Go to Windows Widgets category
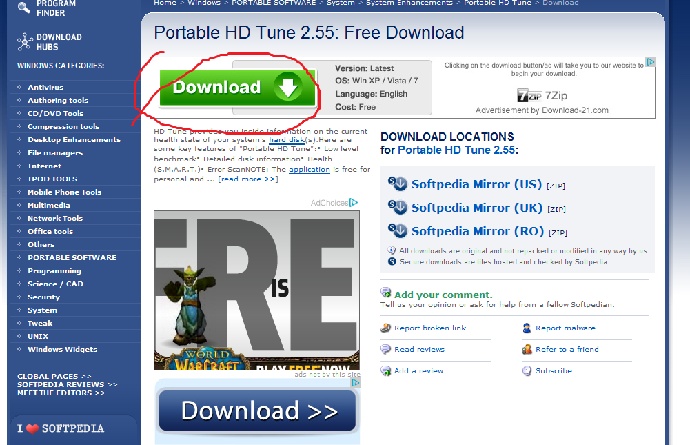The width and height of the screenshot is (690, 445). (63, 350)
